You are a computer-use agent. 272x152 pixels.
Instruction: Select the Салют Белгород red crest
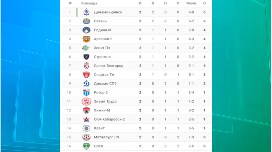(86, 66)
